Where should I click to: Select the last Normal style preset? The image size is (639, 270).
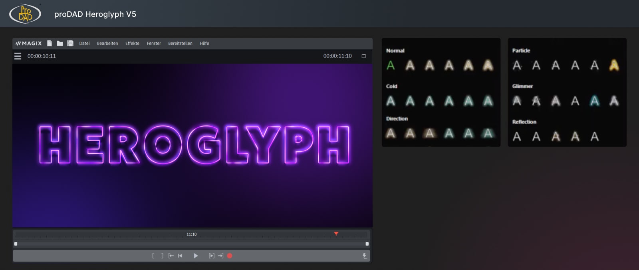point(488,65)
